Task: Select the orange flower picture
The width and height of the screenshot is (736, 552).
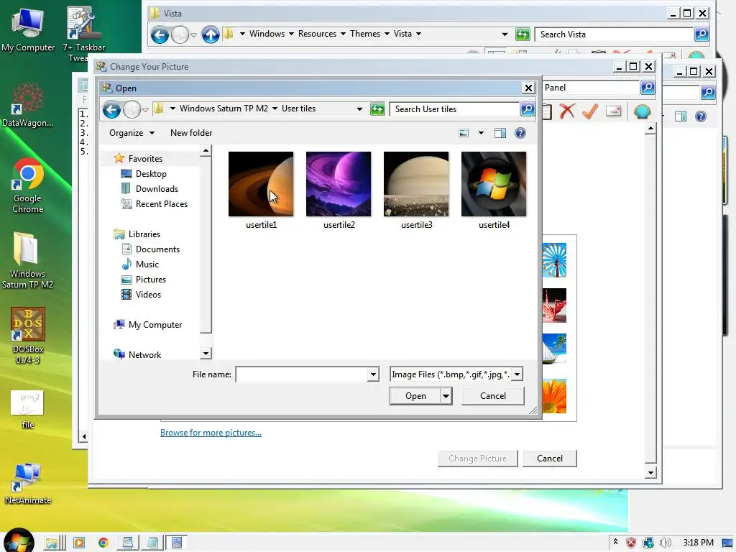Action: tap(554, 396)
